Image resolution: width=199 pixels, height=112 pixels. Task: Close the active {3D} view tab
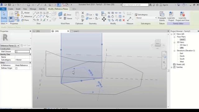68,31
